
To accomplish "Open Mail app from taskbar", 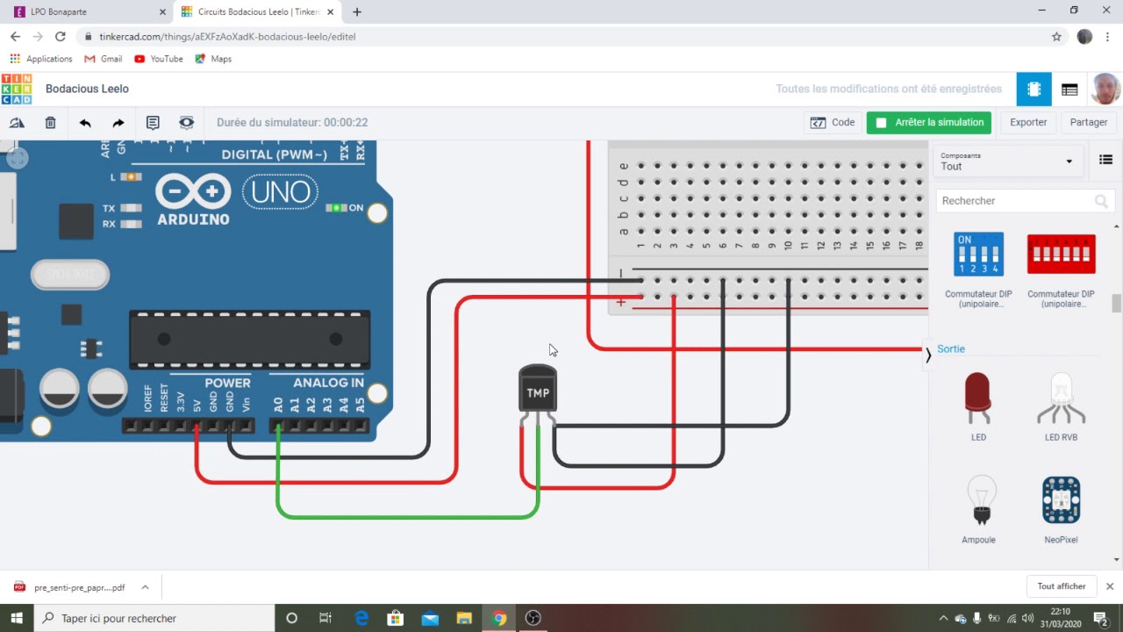I will pyautogui.click(x=430, y=618).
